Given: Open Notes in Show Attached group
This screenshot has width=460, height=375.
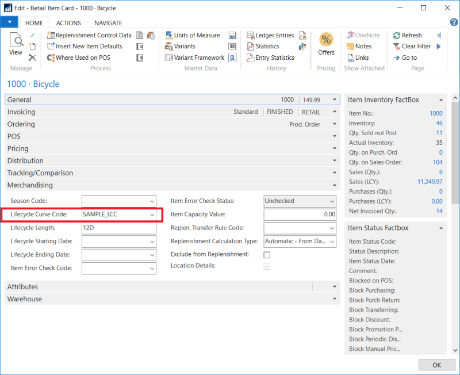Looking at the screenshot, I should [363, 47].
